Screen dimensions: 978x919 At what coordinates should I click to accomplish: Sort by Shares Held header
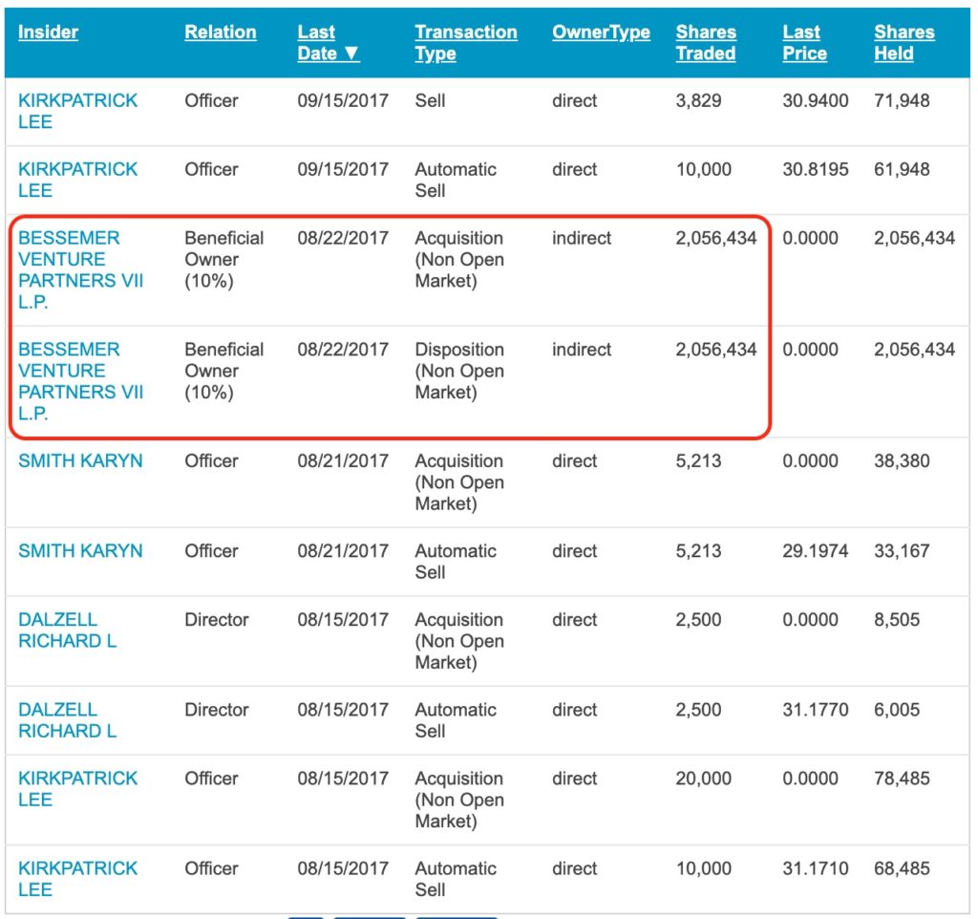(x=904, y=42)
